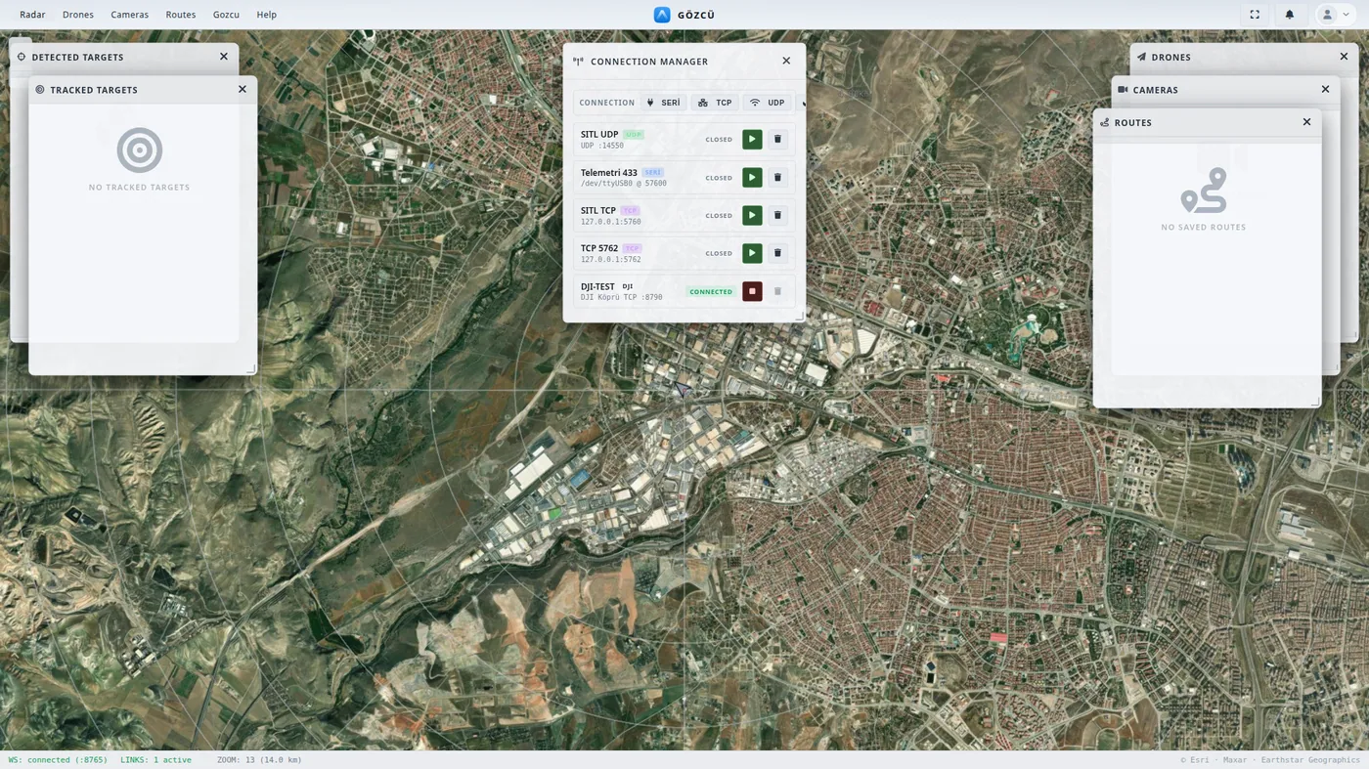Click the GÖZCÜ logo icon
This screenshot has height=769, width=1369.
(x=662, y=15)
